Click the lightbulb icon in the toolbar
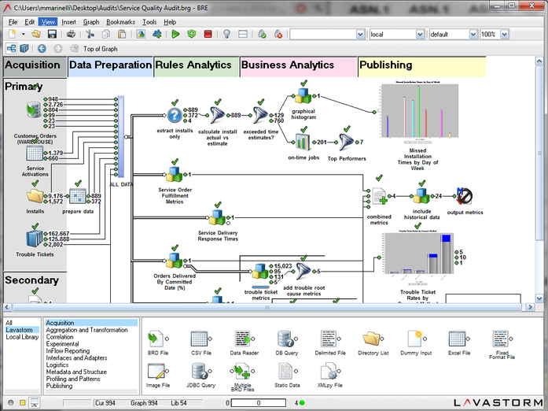 click(x=226, y=34)
